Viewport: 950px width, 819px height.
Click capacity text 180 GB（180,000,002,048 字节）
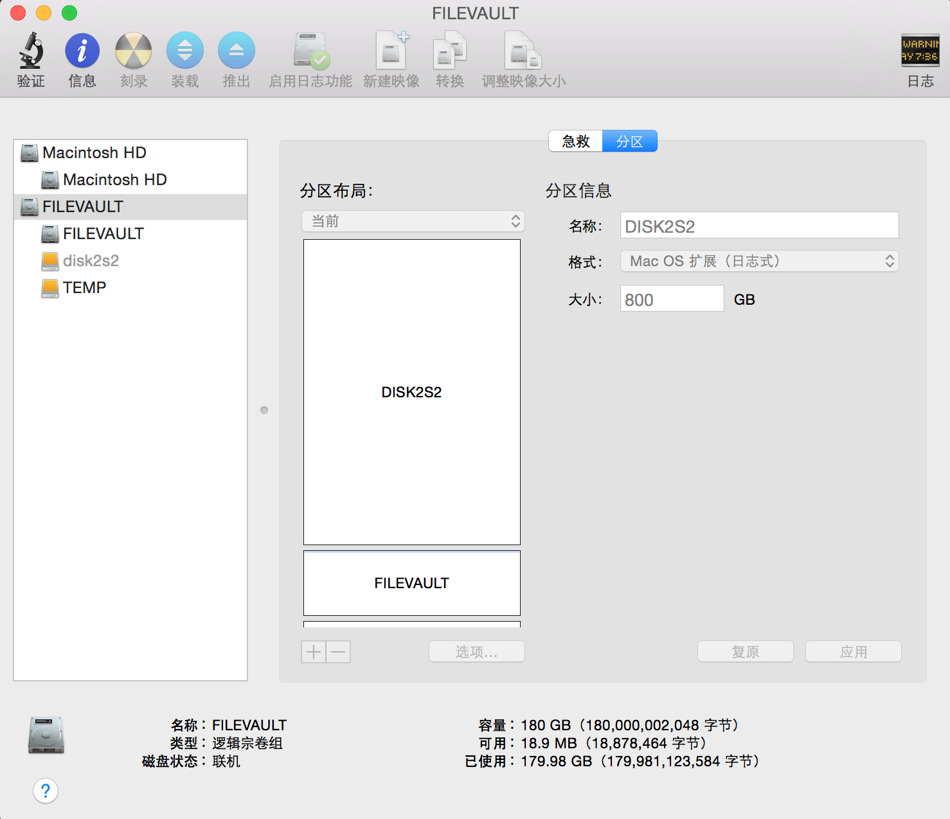click(x=631, y=725)
